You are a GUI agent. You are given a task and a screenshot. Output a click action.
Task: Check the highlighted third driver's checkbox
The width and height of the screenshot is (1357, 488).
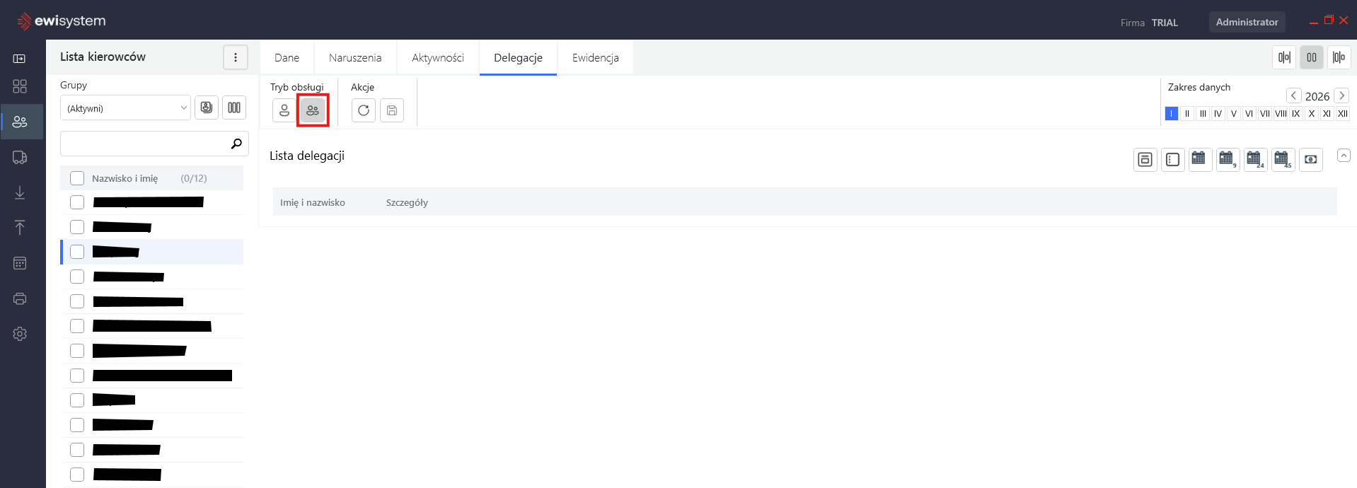pyautogui.click(x=77, y=252)
